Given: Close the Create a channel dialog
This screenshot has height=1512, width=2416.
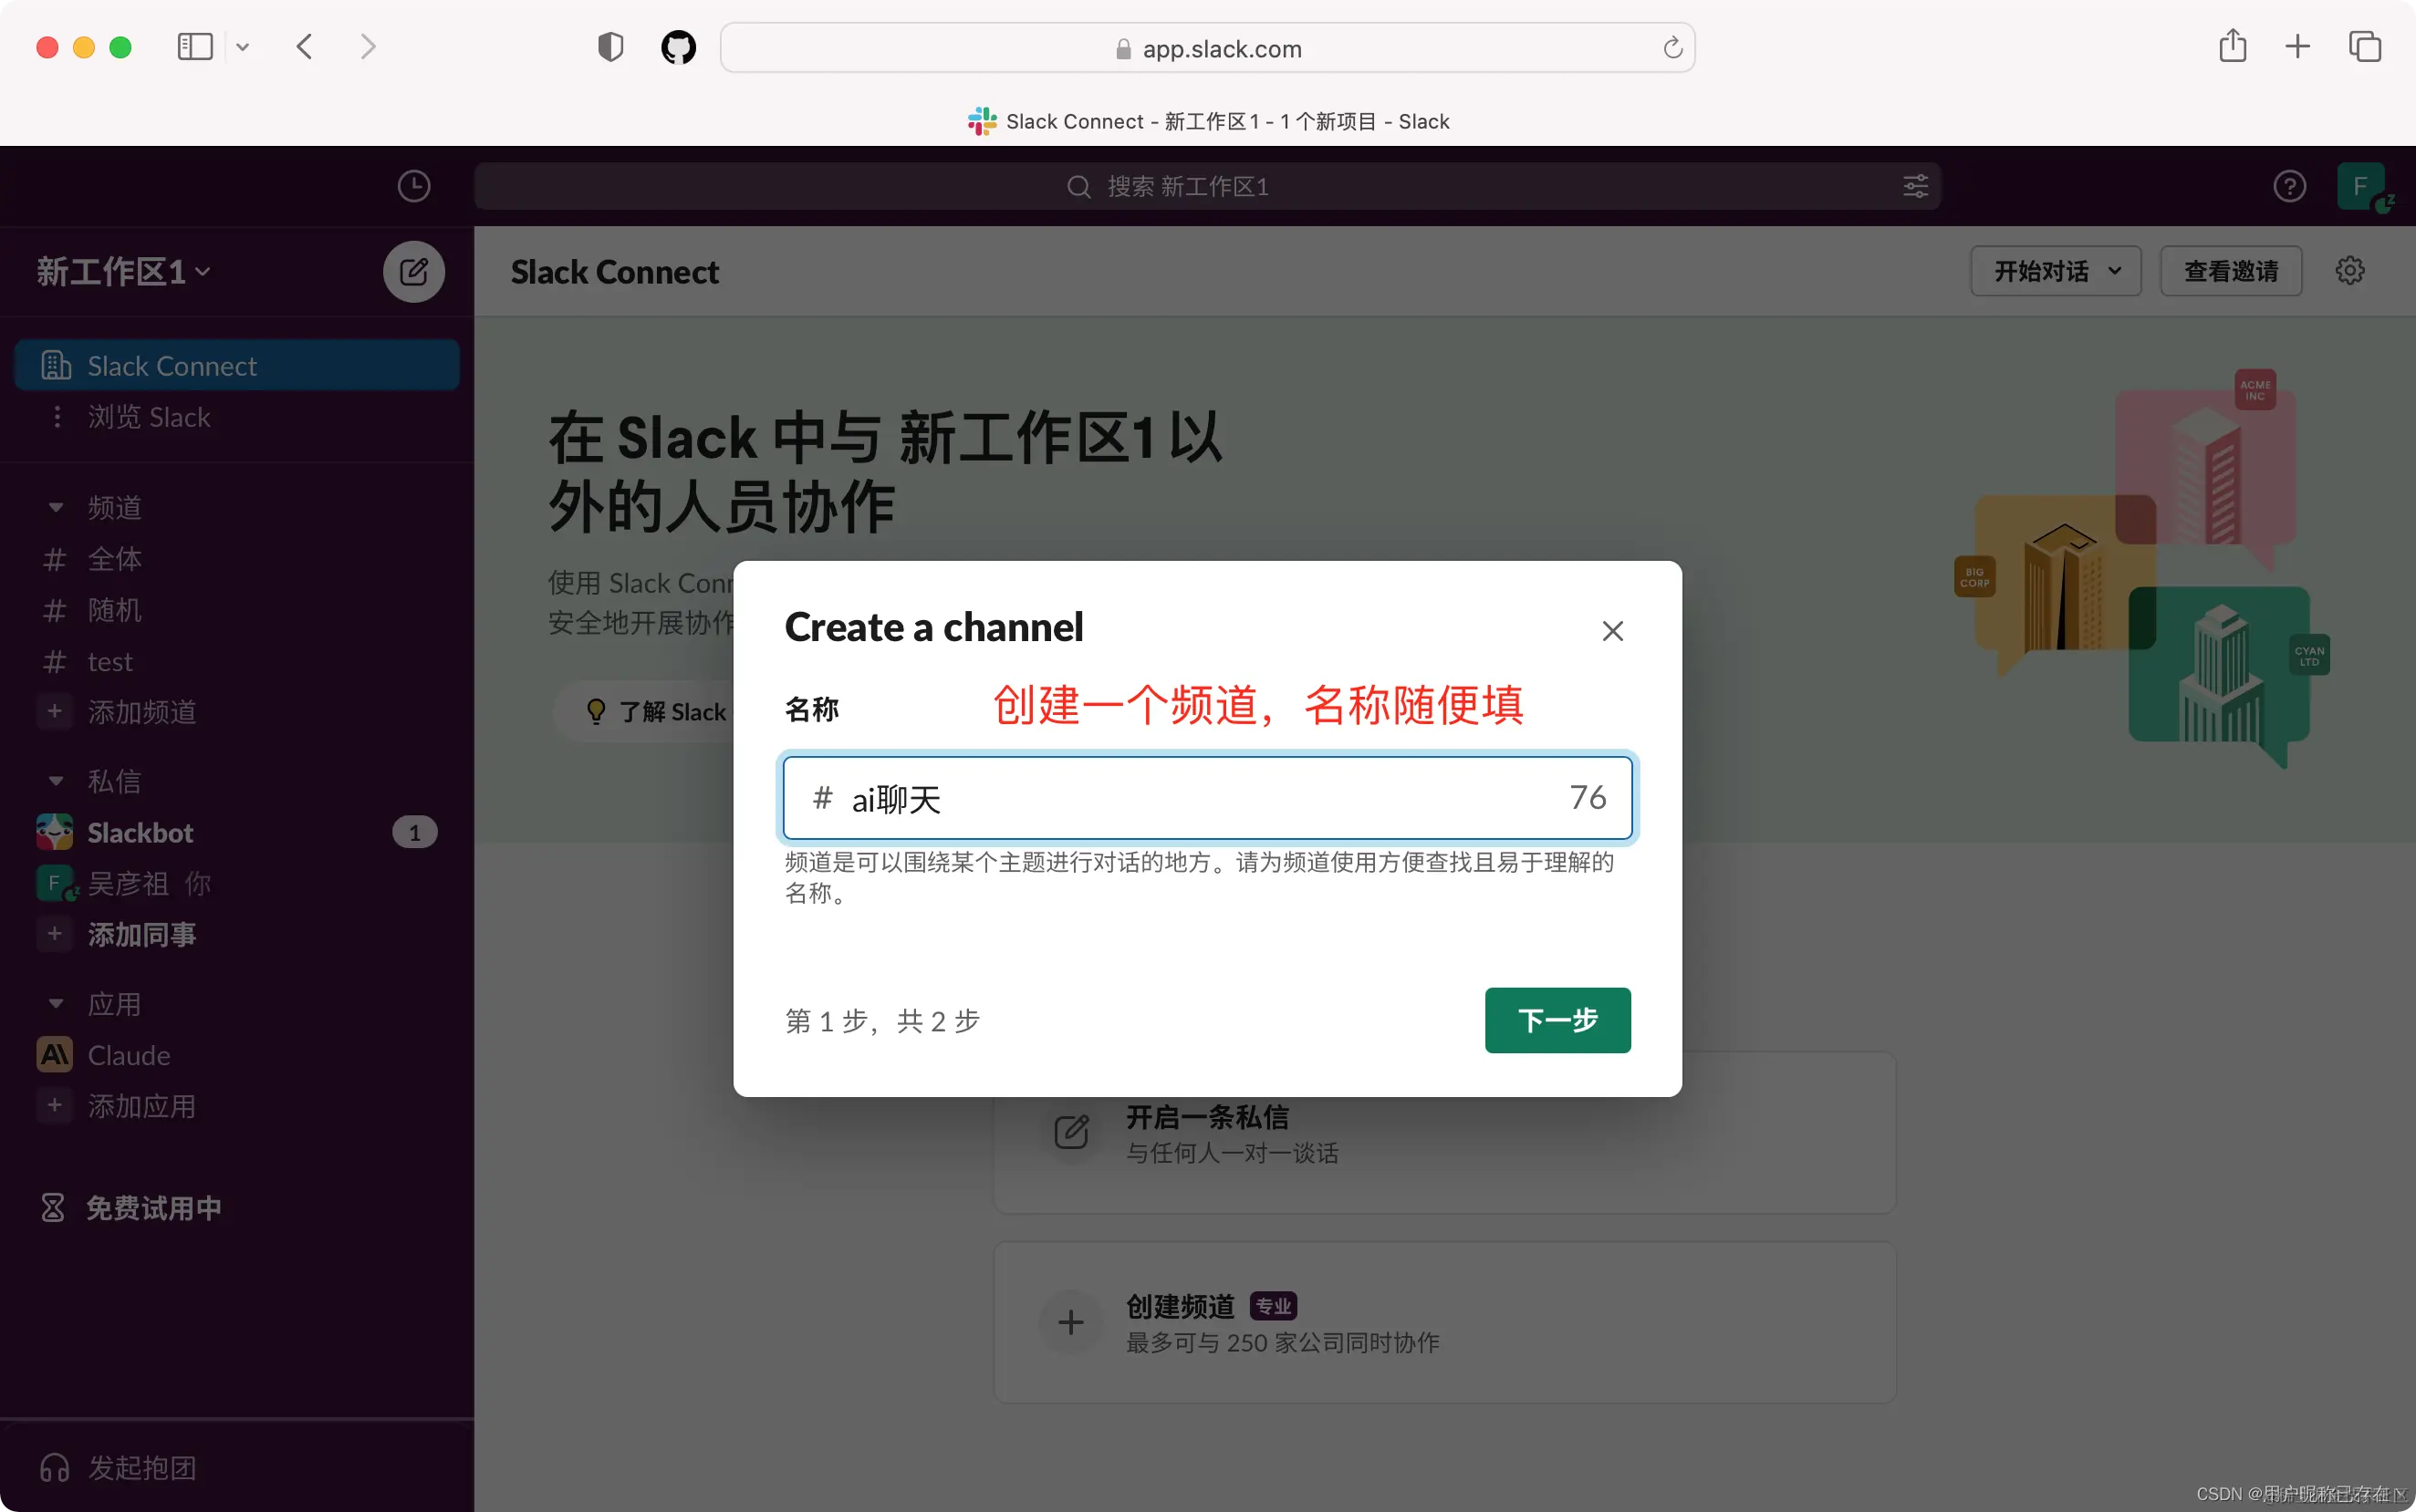Looking at the screenshot, I should 1611,631.
